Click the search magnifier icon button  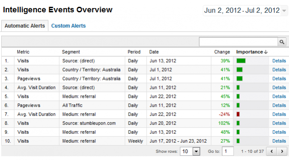click(282, 42)
